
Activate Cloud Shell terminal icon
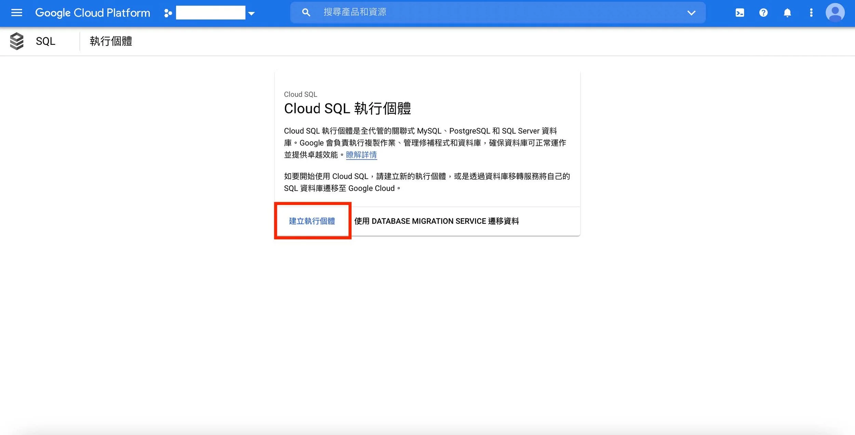(739, 13)
